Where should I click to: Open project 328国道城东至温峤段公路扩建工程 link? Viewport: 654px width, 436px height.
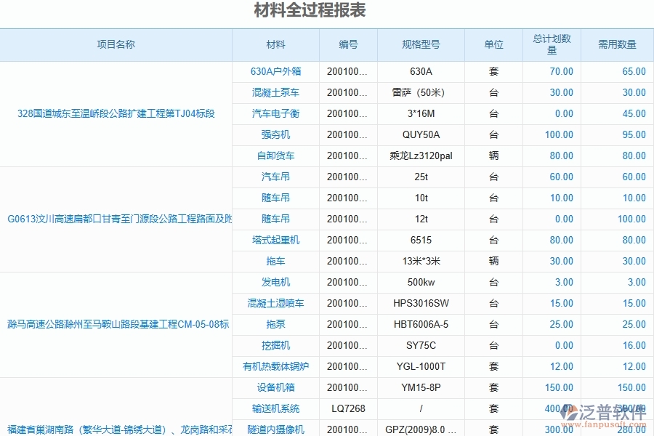(x=115, y=113)
